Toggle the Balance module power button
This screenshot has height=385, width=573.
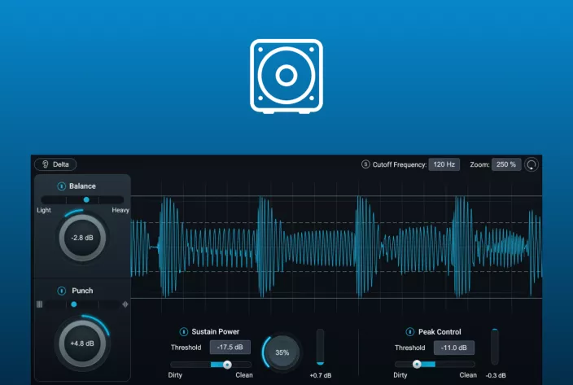[62, 186]
